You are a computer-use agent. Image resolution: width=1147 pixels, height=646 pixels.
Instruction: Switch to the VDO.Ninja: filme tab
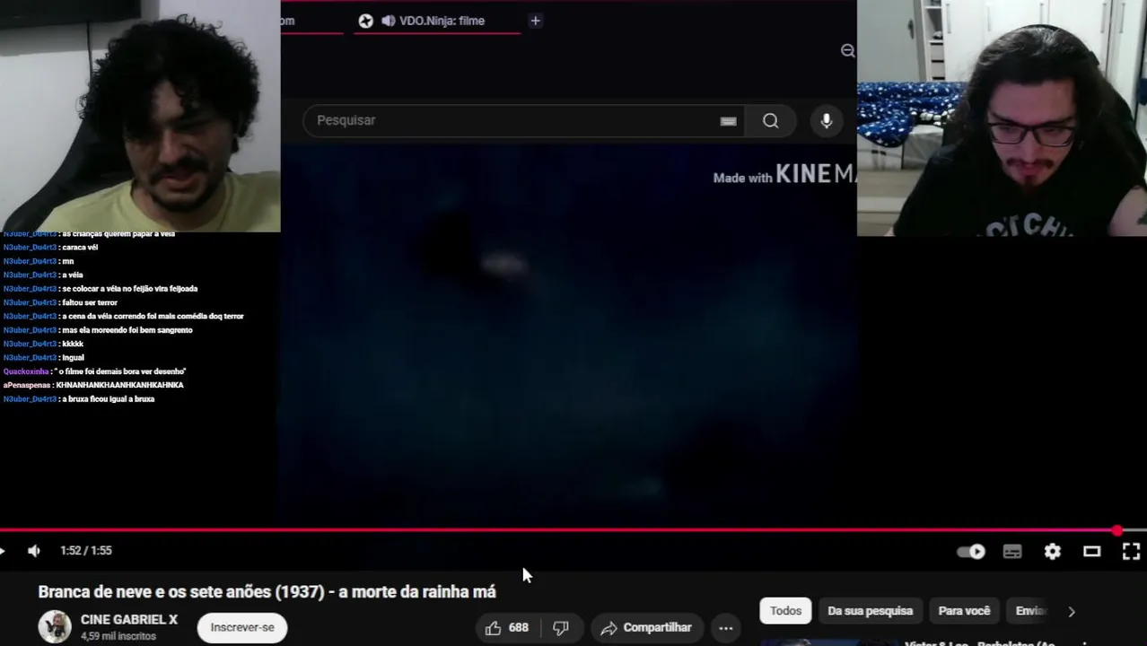coord(438,21)
